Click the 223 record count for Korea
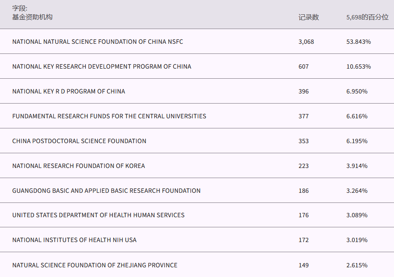 coord(303,166)
